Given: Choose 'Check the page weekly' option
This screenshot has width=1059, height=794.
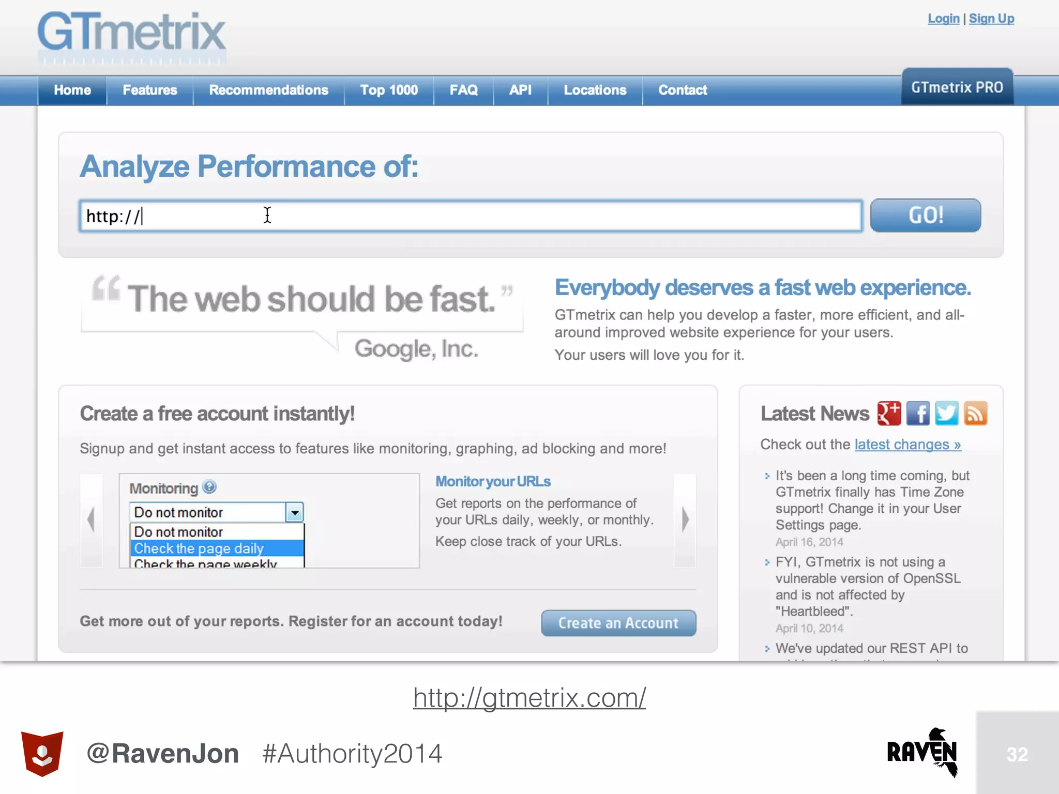Looking at the screenshot, I should 217,563.
